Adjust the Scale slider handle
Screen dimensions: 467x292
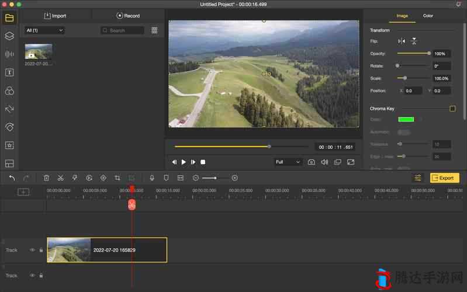pyautogui.click(x=405, y=78)
